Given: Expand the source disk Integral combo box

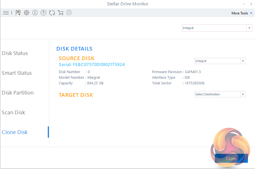Looking at the screenshot, I should [220, 61].
